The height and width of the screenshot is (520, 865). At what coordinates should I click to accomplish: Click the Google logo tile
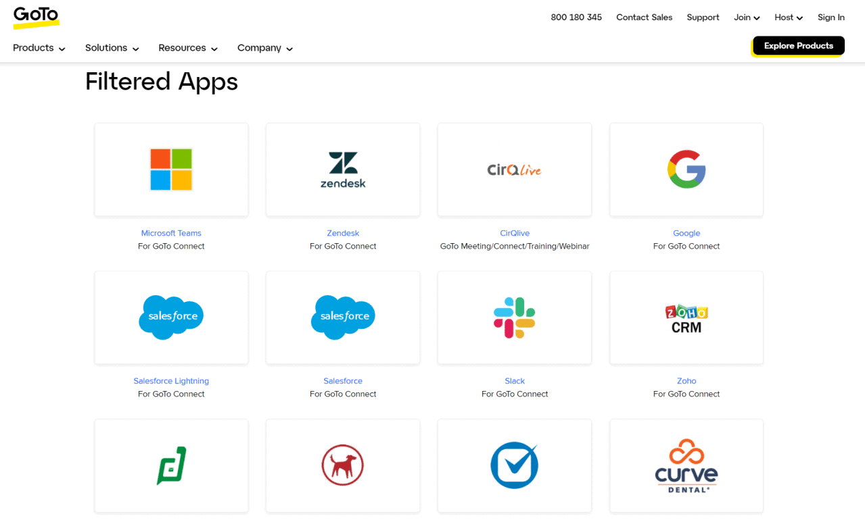coord(686,170)
